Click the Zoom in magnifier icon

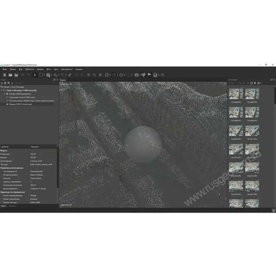[x=89, y=75]
